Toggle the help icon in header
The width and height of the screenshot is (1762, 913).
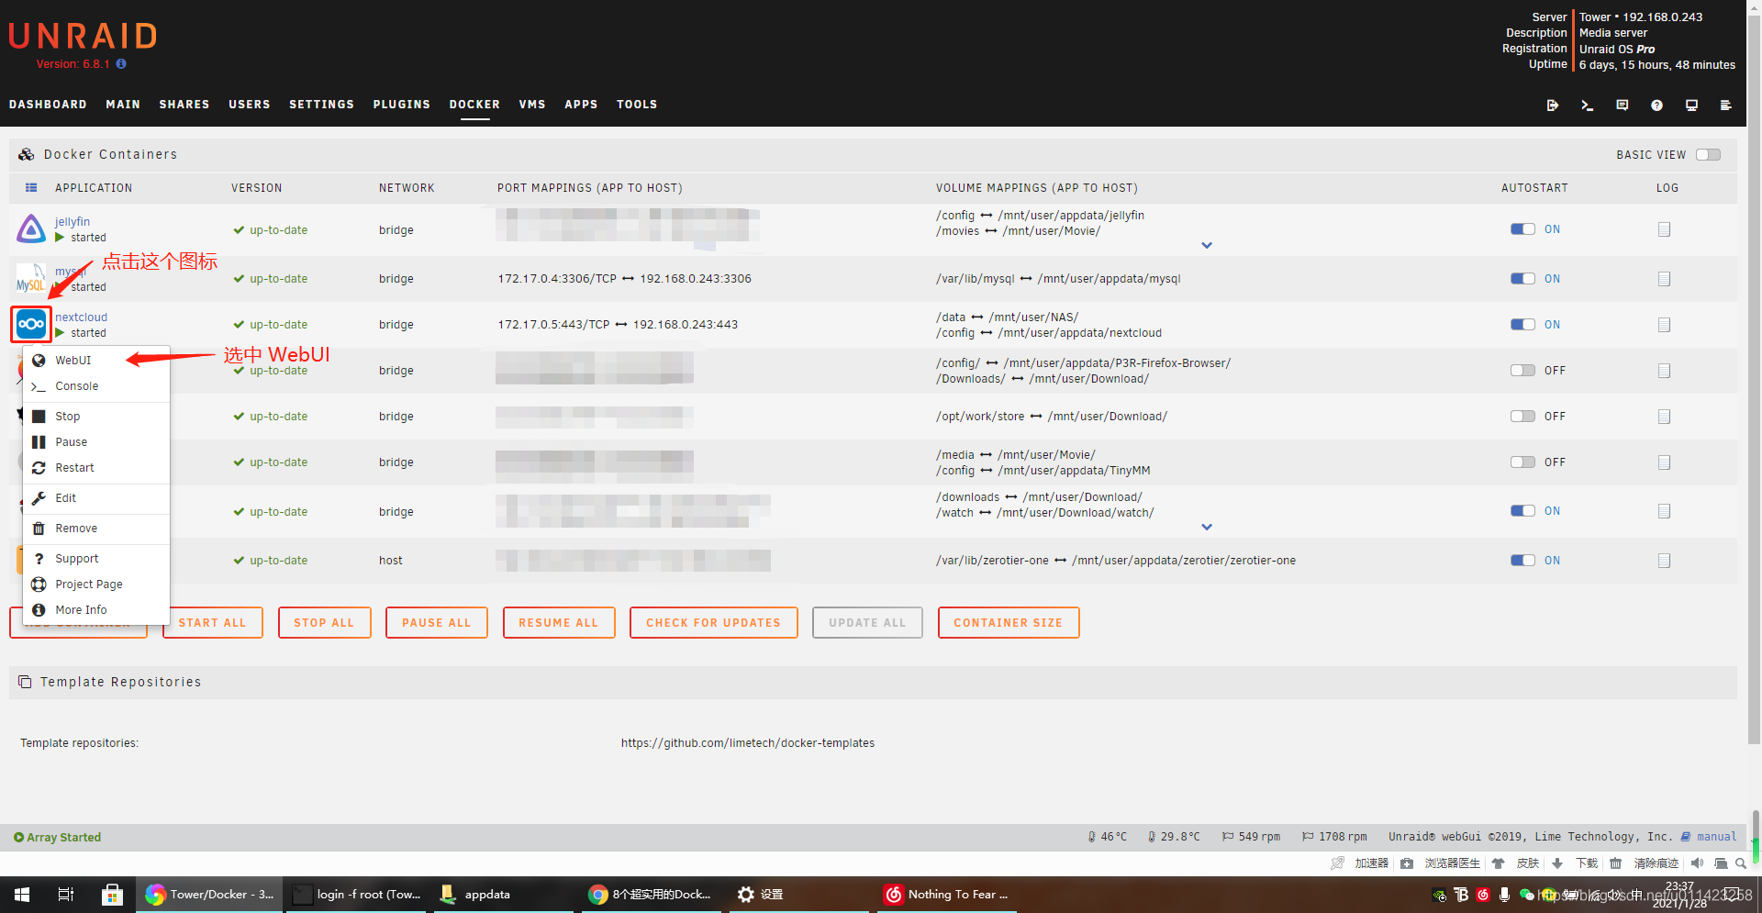(x=1656, y=106)
